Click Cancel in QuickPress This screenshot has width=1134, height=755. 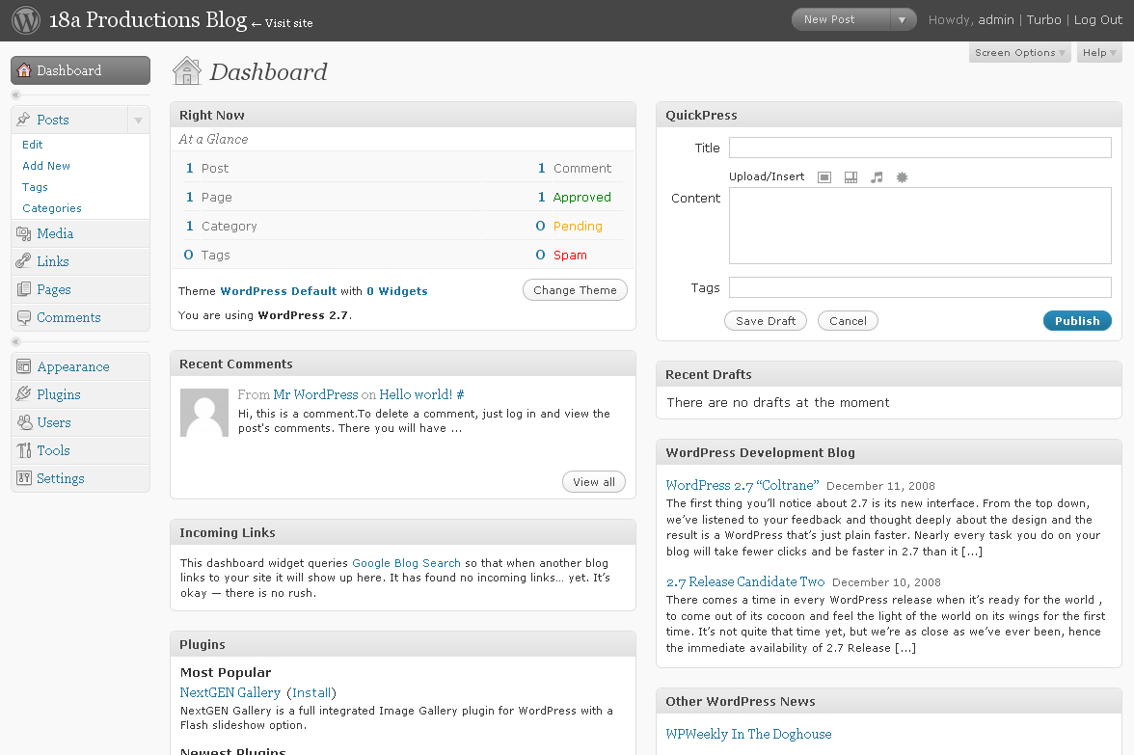point(848,321)
